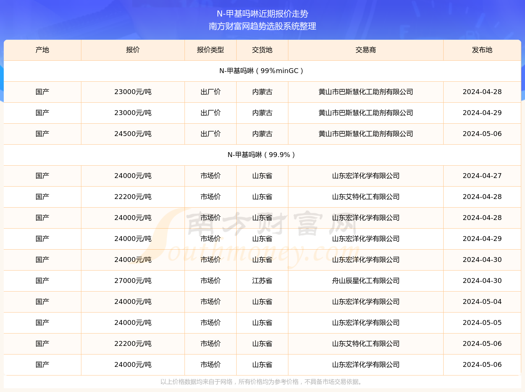This screenshot has width=525, height=392.
Task: Select price 23000元/吨 dated 2024-04-28
Action: tap(133, 92)
